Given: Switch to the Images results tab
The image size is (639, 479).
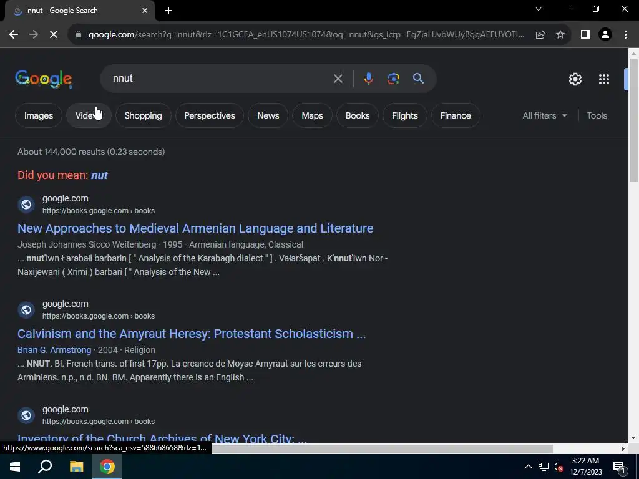Looking at the screenshot, I should point(39,115).
